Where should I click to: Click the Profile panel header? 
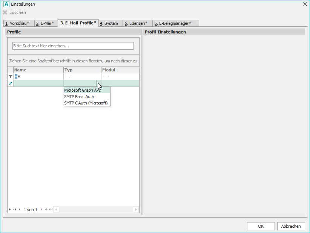click(73, 32)
